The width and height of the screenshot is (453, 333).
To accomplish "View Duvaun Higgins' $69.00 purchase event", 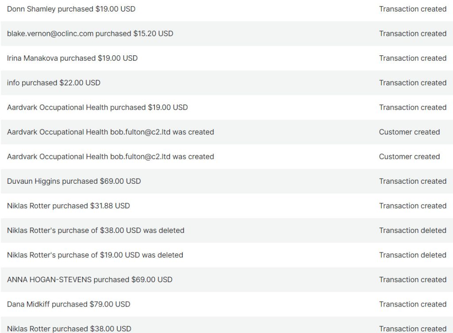I will [74, 181].
